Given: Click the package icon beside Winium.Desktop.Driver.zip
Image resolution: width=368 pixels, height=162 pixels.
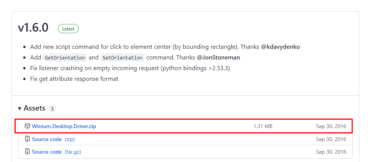Looking at the screenshot, I should [x=27, y=126].
